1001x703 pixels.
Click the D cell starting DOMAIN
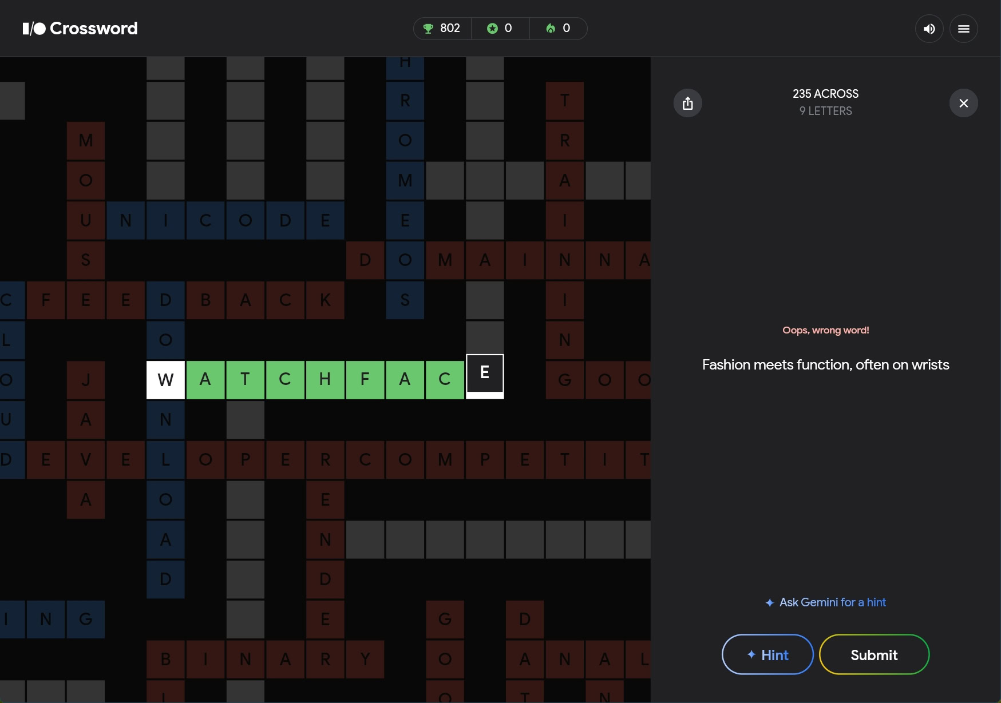click(365, 260)
